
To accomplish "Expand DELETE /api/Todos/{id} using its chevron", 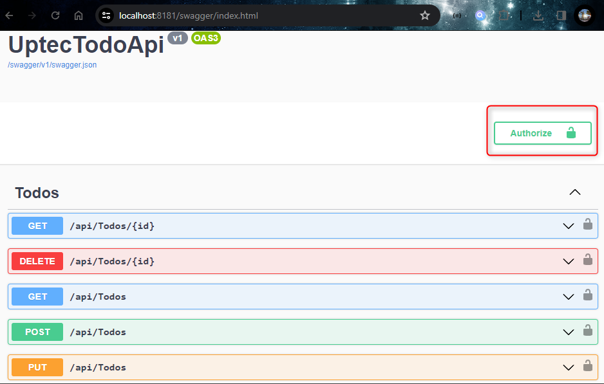I will tap(568, 261).
